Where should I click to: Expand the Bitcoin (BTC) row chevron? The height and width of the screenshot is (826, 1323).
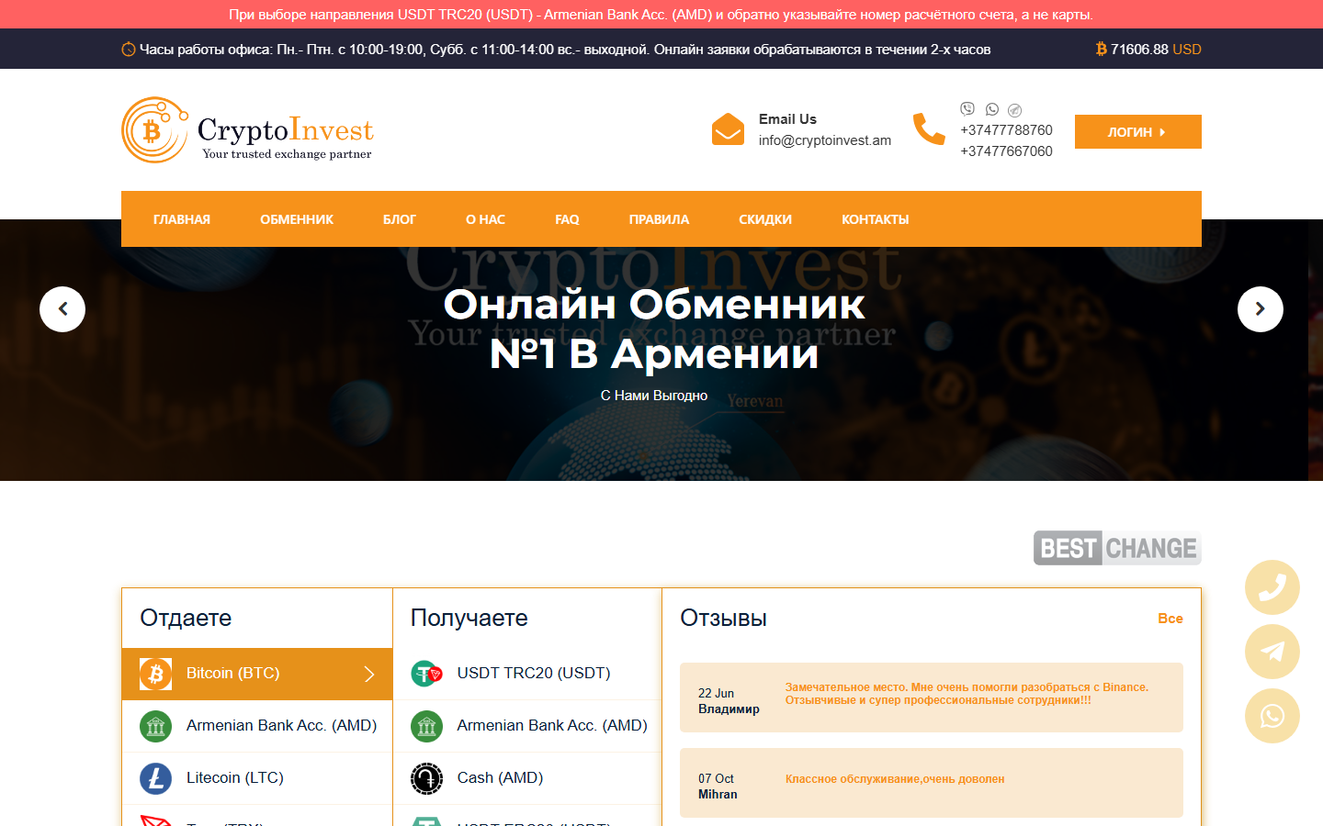tap(369, 674)
